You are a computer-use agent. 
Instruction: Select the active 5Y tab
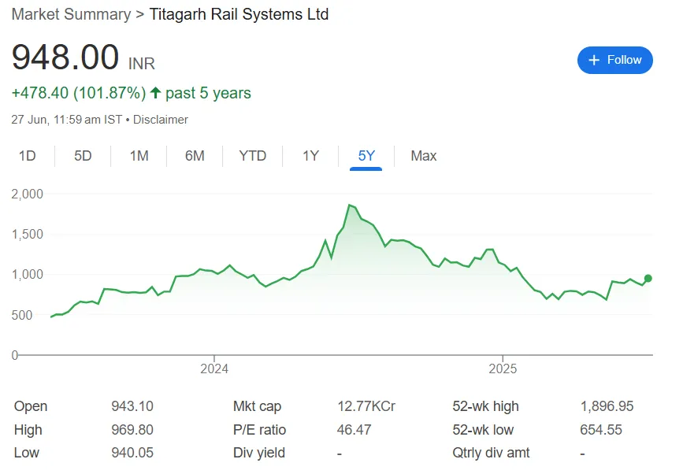[366, 156]
